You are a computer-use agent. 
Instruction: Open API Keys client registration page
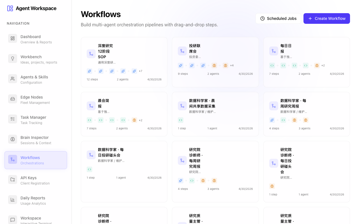[36, 180]
